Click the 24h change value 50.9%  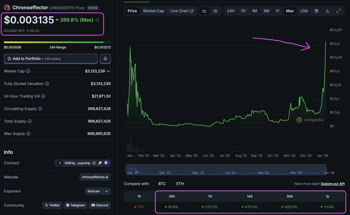click(x=171, y=207)
